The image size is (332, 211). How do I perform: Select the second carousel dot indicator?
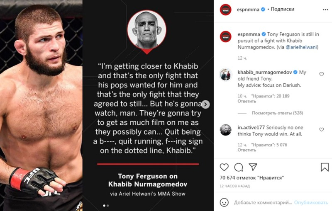point(108,205)
